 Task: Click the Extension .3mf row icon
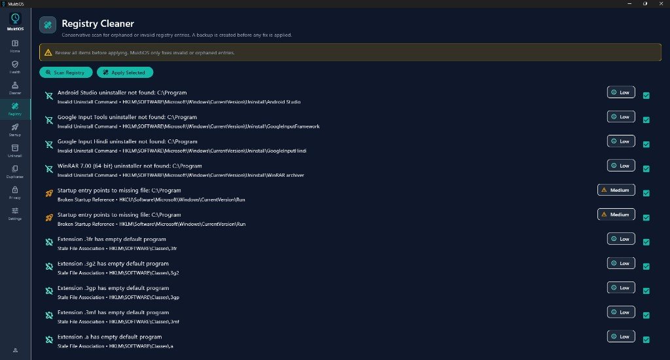coord(49,315)
